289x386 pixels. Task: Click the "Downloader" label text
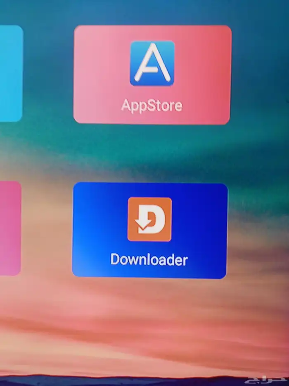point(149,259)
